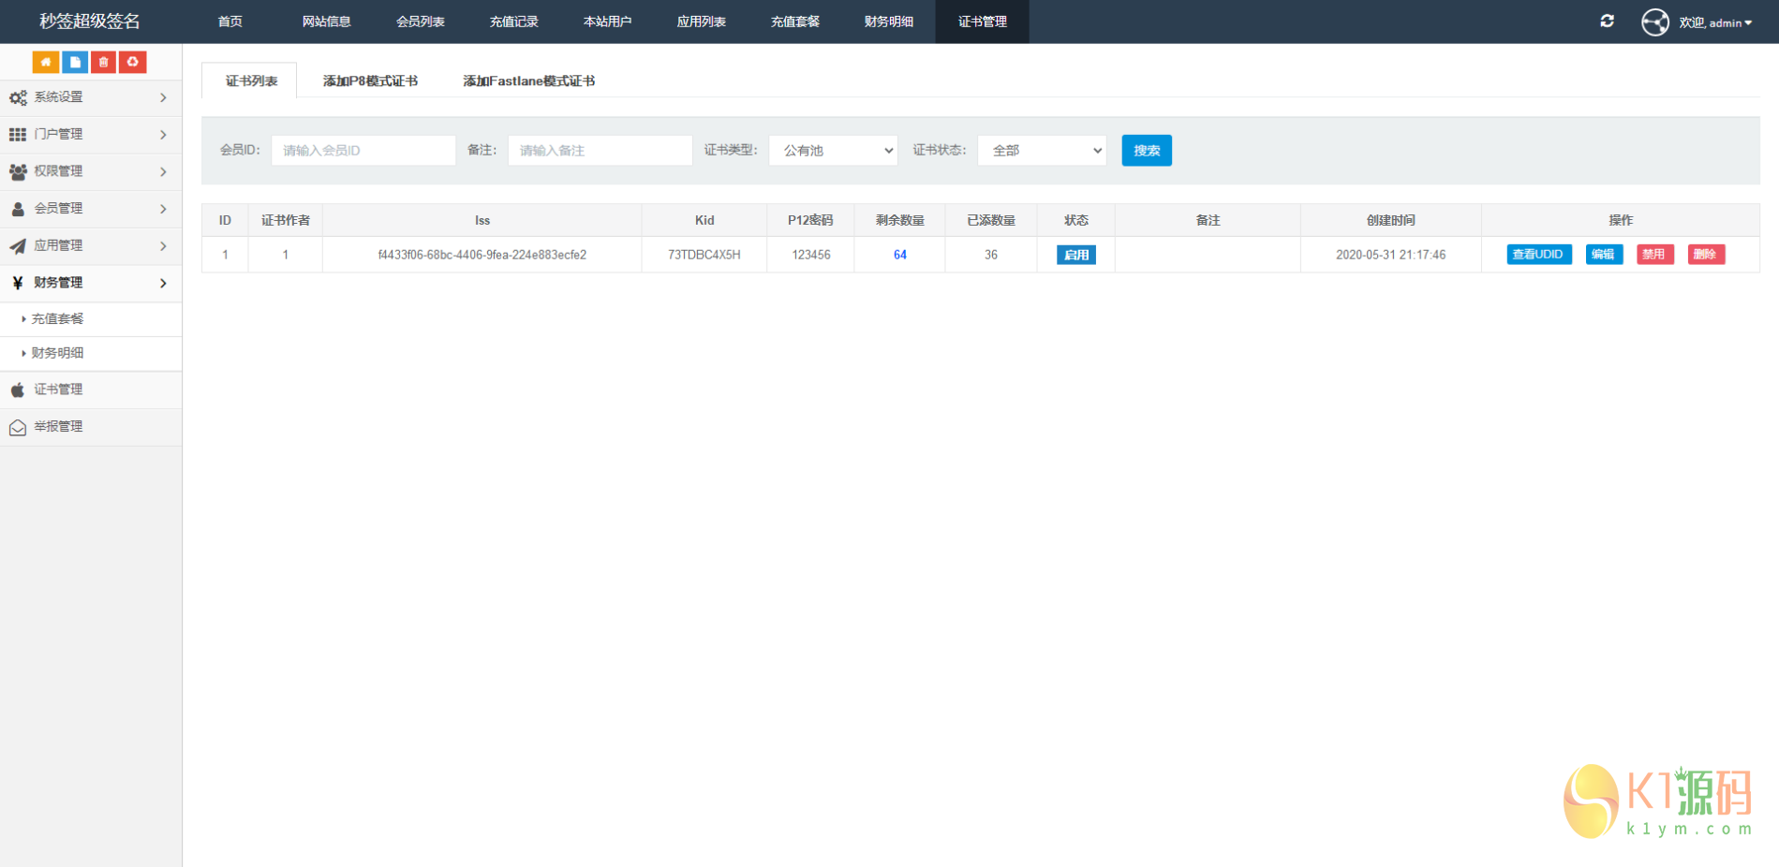1779x867 pixels.
Task: Click the envelope icon for 举报管理
Action: tap(18, 427)
